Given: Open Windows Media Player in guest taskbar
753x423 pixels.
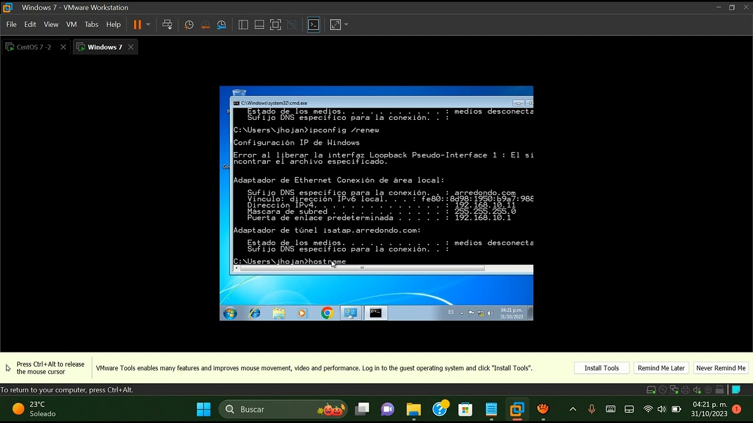Looking at the screenshot, I should 302,313.
